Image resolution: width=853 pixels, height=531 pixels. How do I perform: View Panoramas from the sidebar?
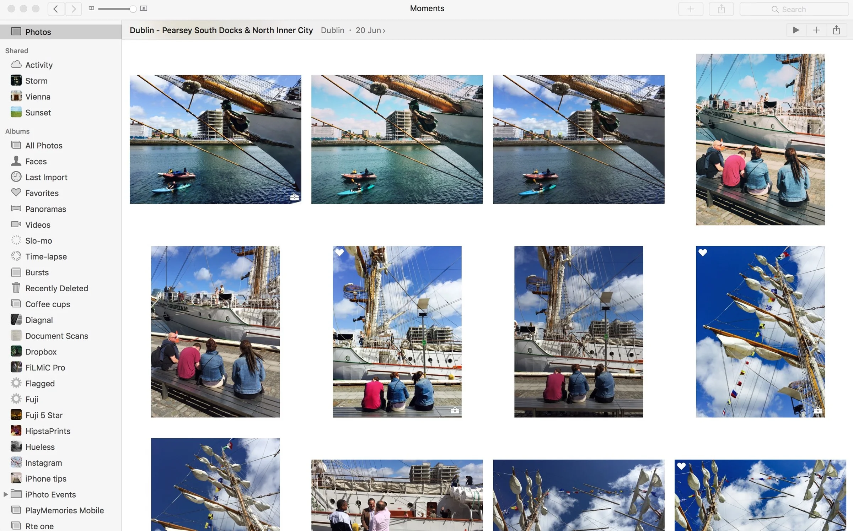[x=45, y=209]
